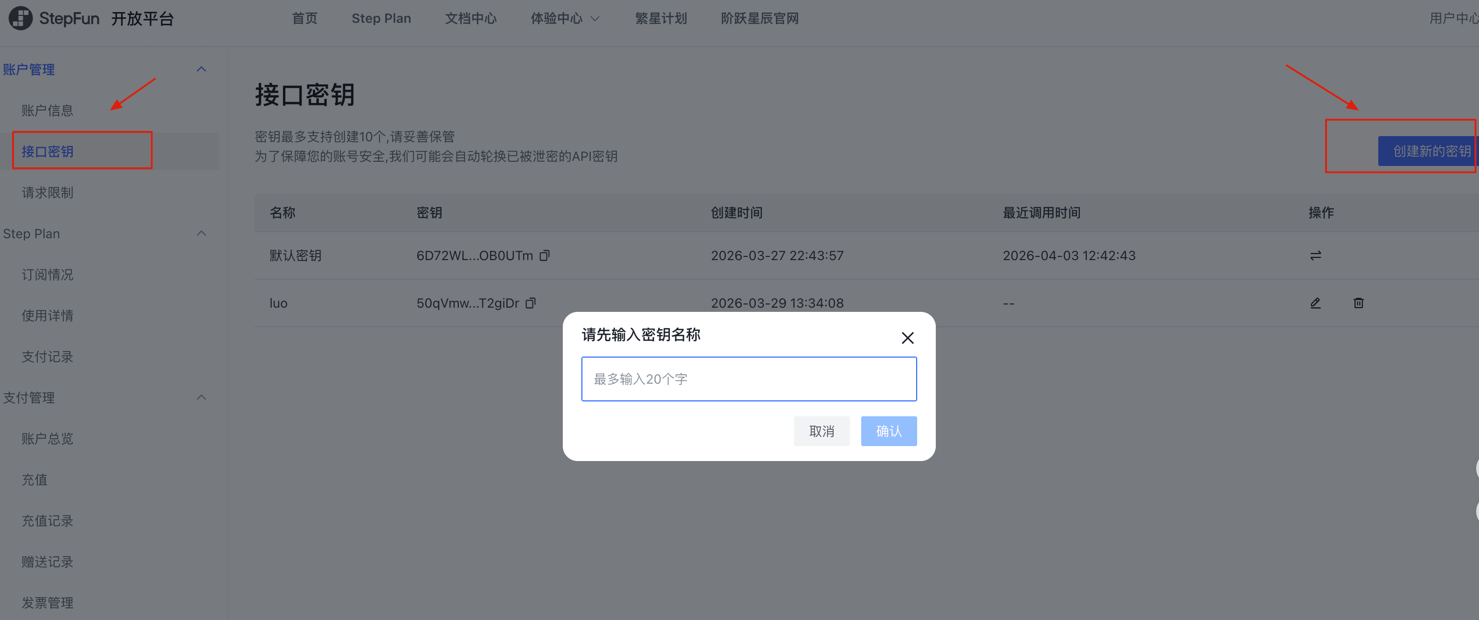Select 账户信息 in sidebar
This screenshot has height=620, width=1479.
[47, 110]
